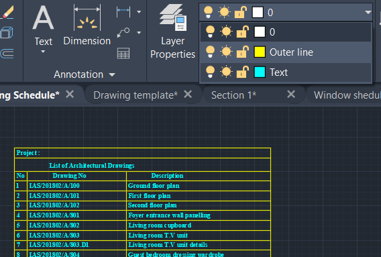Image resolution: width=381 pixels, height=257 pixels.
Task: Select the Dimension tool
Action: click(x=87, y=25)
